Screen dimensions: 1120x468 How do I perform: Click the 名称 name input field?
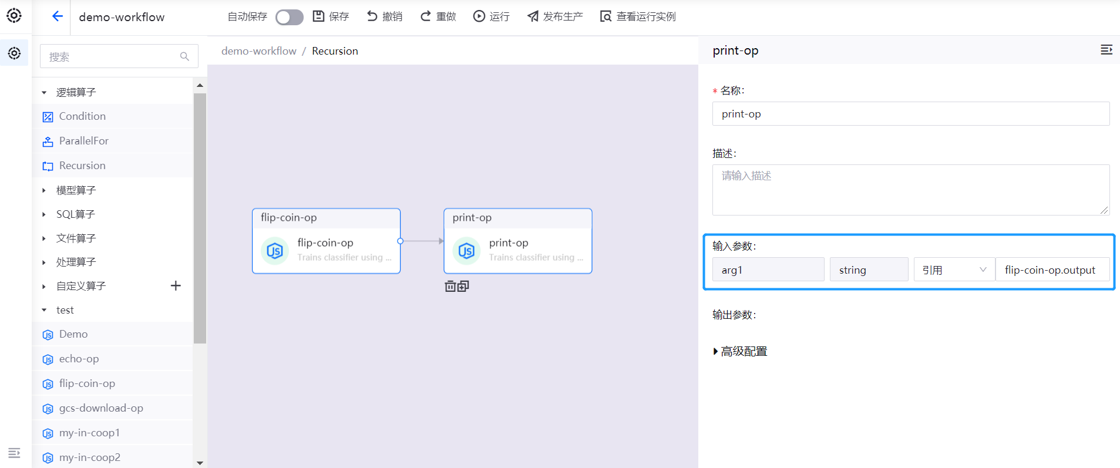(x=910, y=114)
